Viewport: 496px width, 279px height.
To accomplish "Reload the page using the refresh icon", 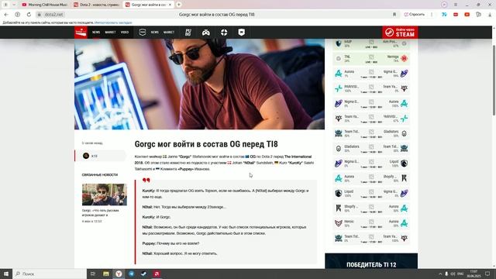I will pos(29,15).
